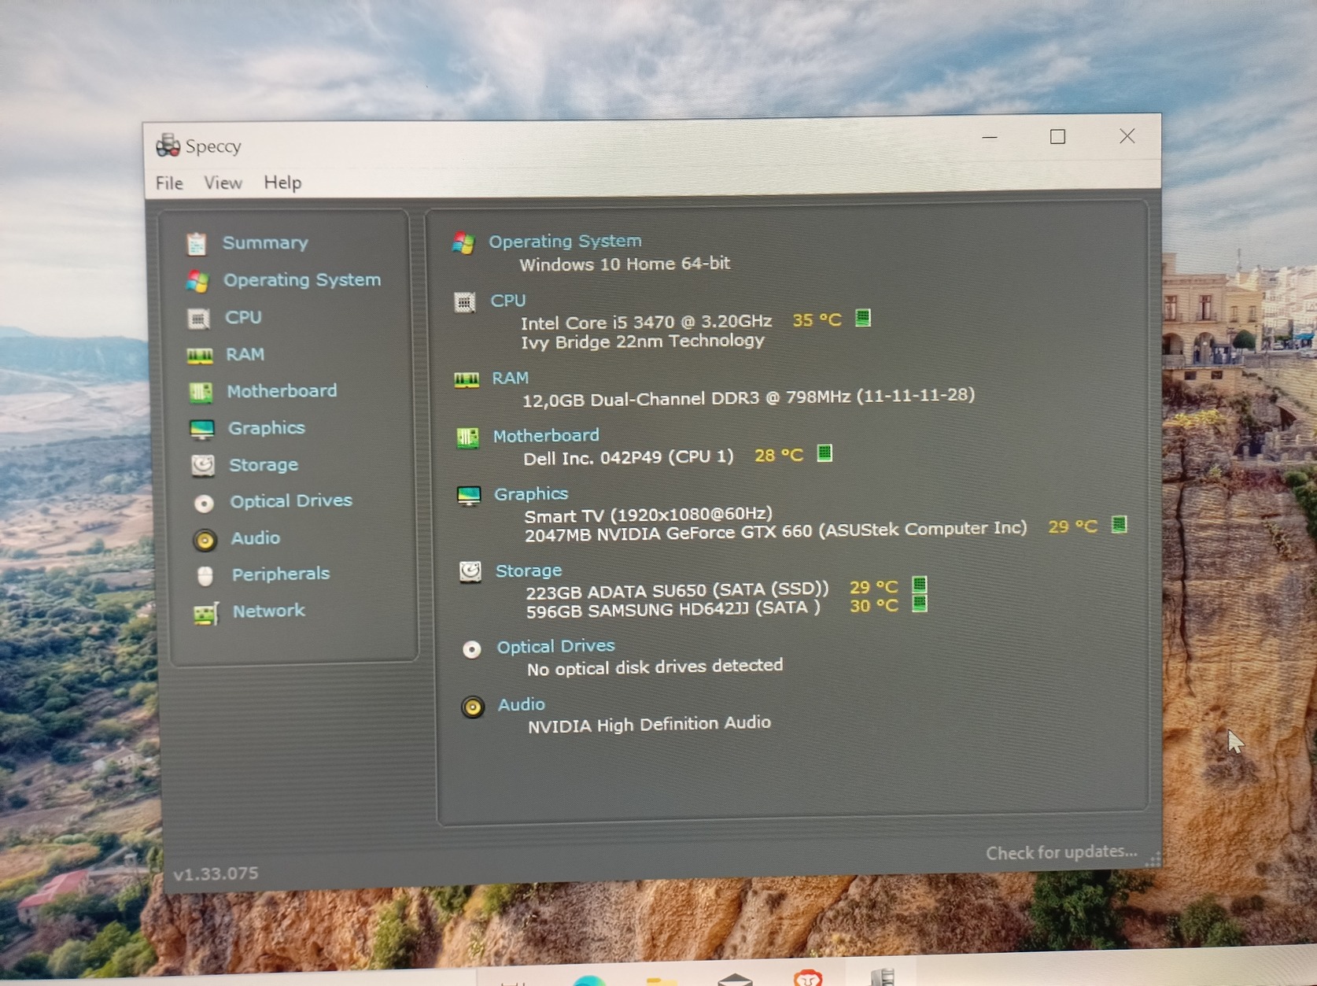Image resolution: width=1317 pixels, height=986 pixels.
Task: Click "Intel Core i5 3470 @ 3.20GHz" text
Action: (646, 322)
